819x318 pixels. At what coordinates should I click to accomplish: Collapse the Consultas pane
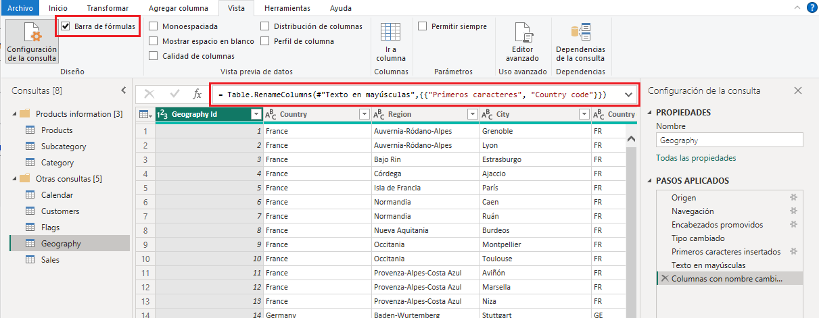coord(123,90)
